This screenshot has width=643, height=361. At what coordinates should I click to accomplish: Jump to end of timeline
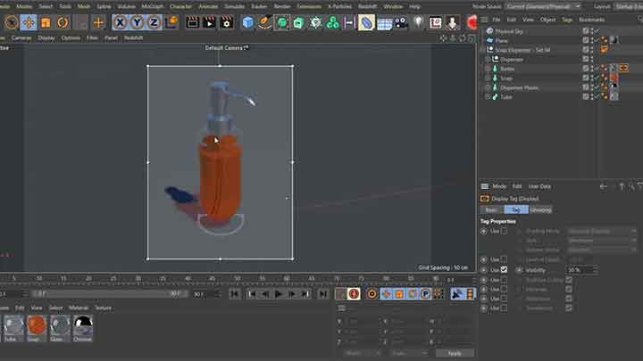coord(323,294)
